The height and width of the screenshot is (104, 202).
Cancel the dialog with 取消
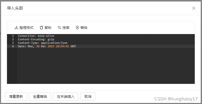coord(88,97)
